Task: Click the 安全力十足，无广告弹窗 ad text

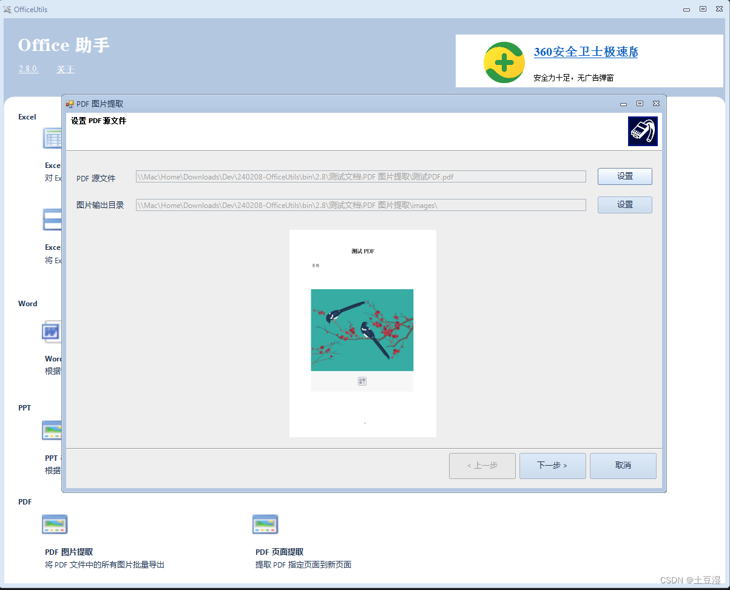Action: tap(573, 78)
